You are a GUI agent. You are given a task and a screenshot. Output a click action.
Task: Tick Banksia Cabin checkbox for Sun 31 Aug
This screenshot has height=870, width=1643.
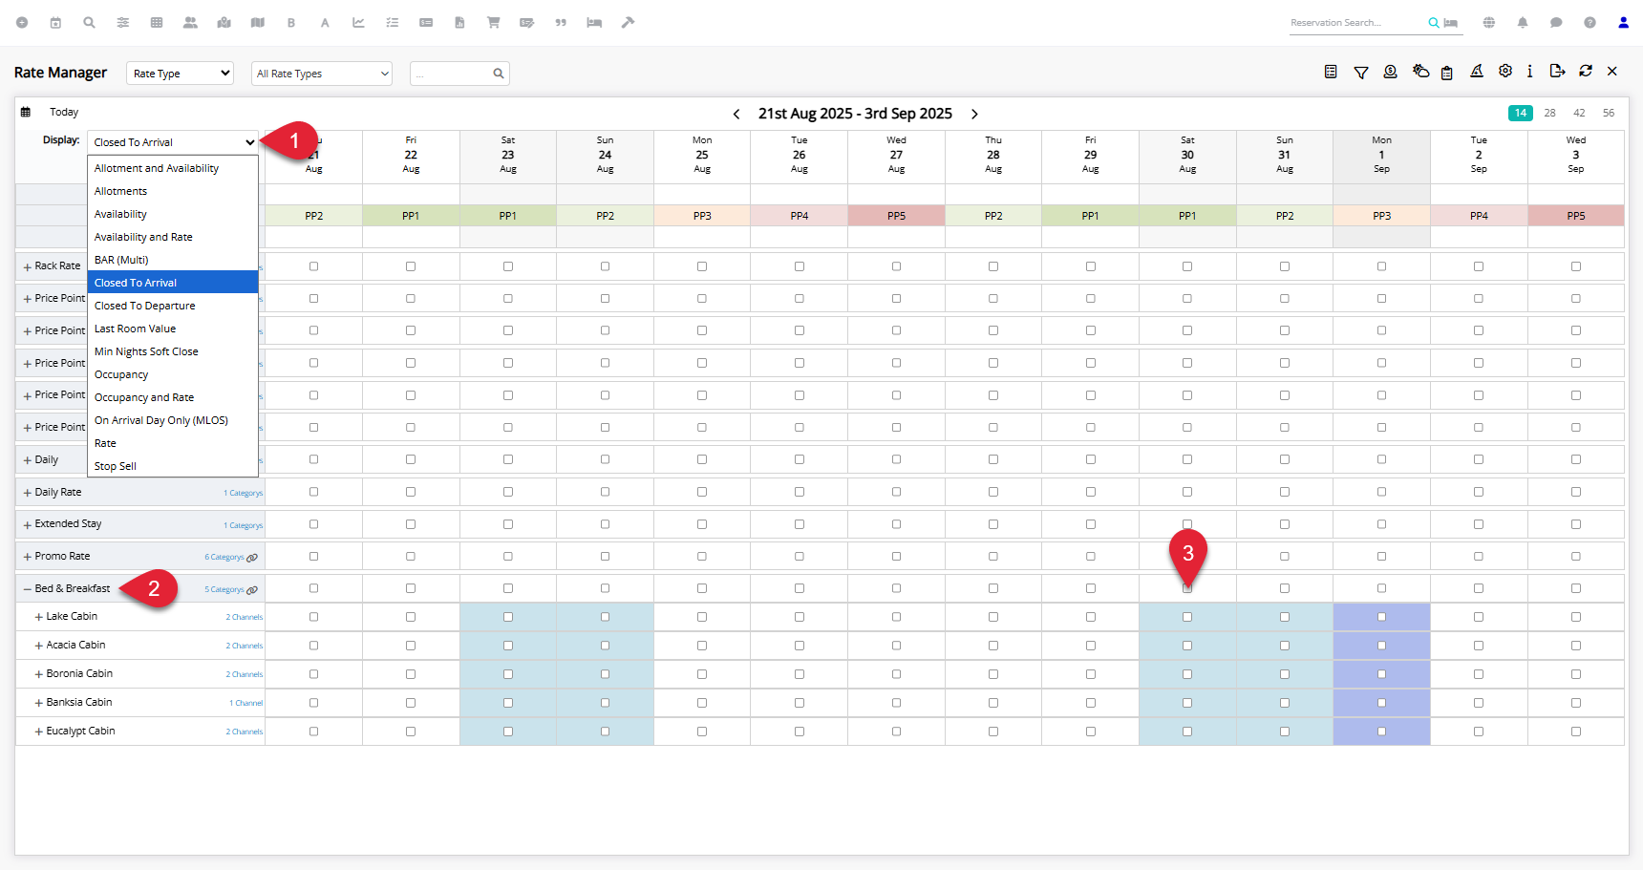coord(1285,703)
